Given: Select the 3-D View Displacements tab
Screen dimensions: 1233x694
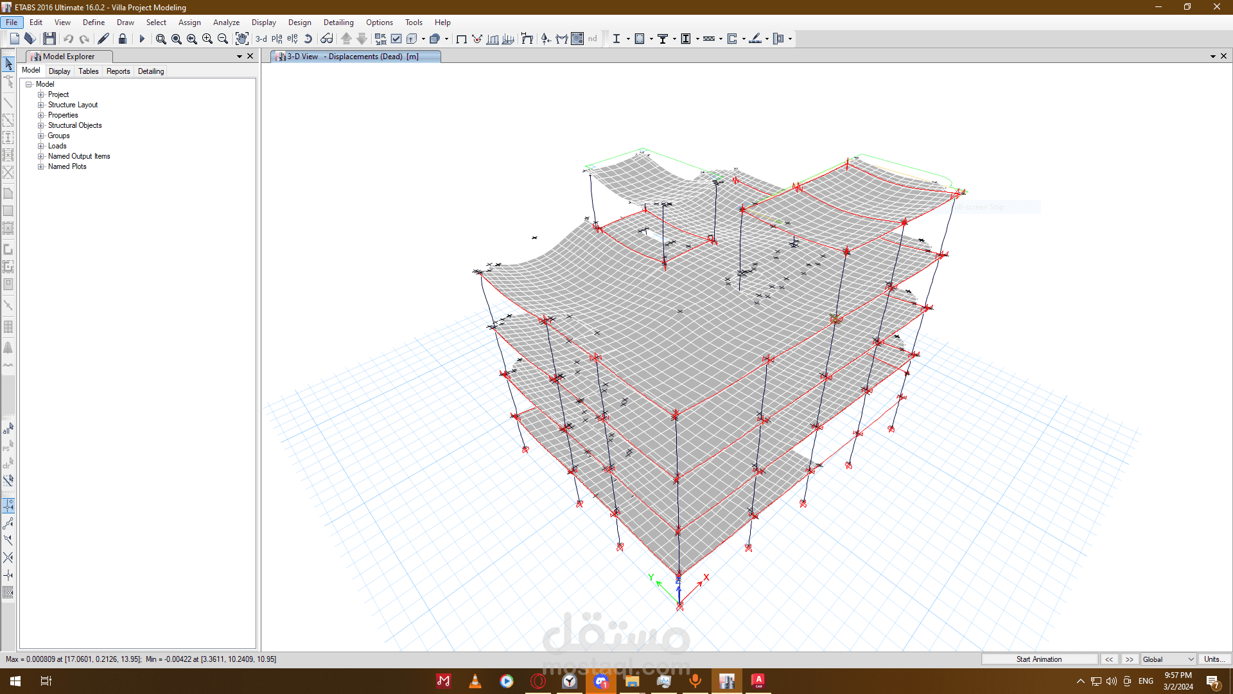Looking at the screenshot, I should coord(356,57).
